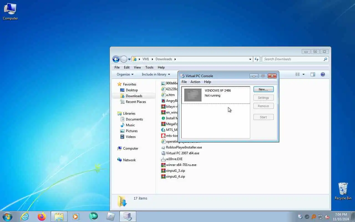The width and height of the screenshot is (355, 222).
Task: Open the Music library
Action: coord(130,125)
